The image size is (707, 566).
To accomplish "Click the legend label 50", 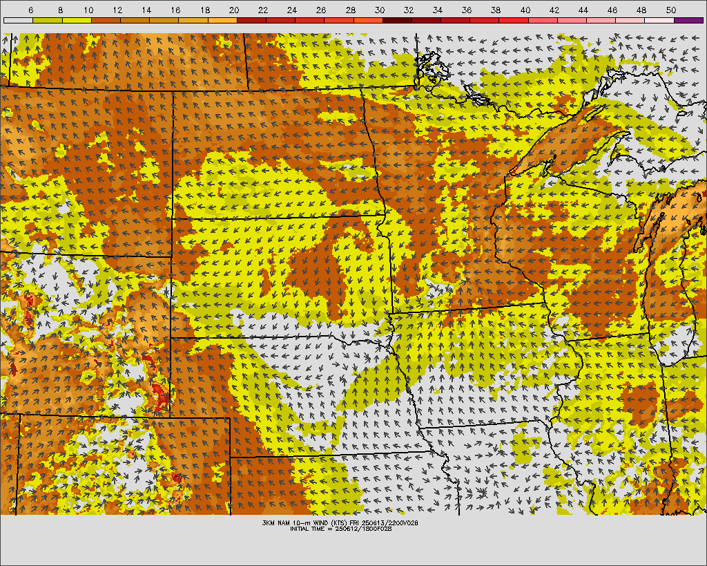I will (x=671, y=10).
